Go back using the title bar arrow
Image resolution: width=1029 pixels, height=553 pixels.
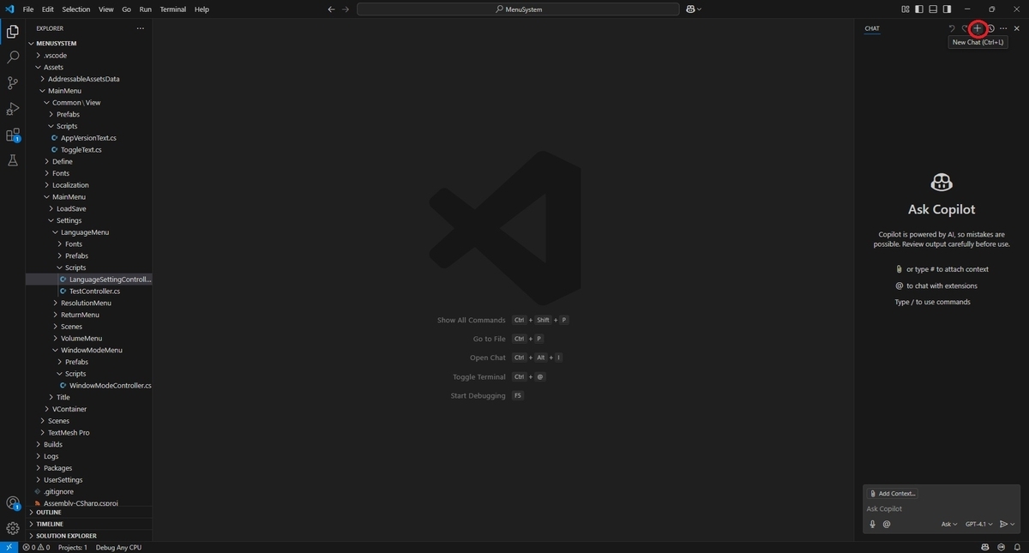coord(332,9)
